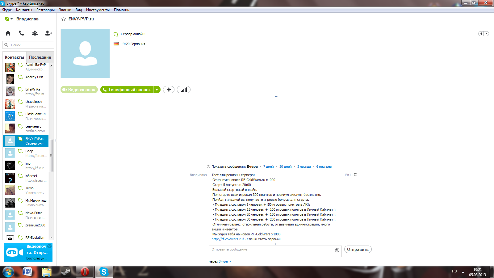Select contact imp
Image resolution: width=494 pixels, height=278 pixels.
[26, 166]
